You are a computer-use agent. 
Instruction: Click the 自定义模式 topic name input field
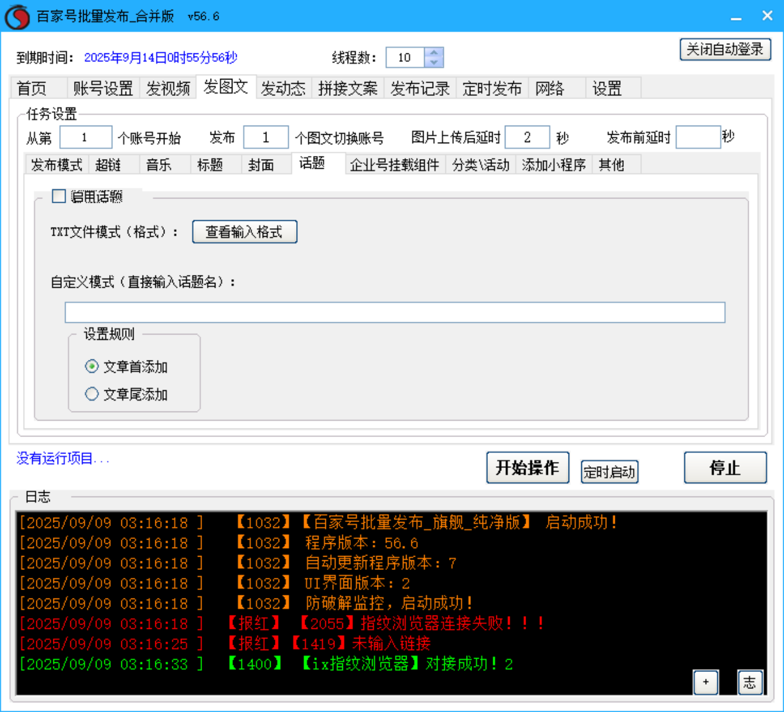point(396,312)
